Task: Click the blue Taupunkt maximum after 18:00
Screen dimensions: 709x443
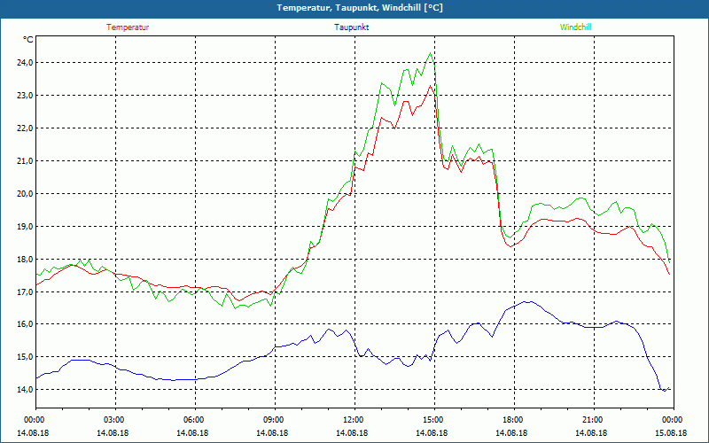Action: pos(527,301)
